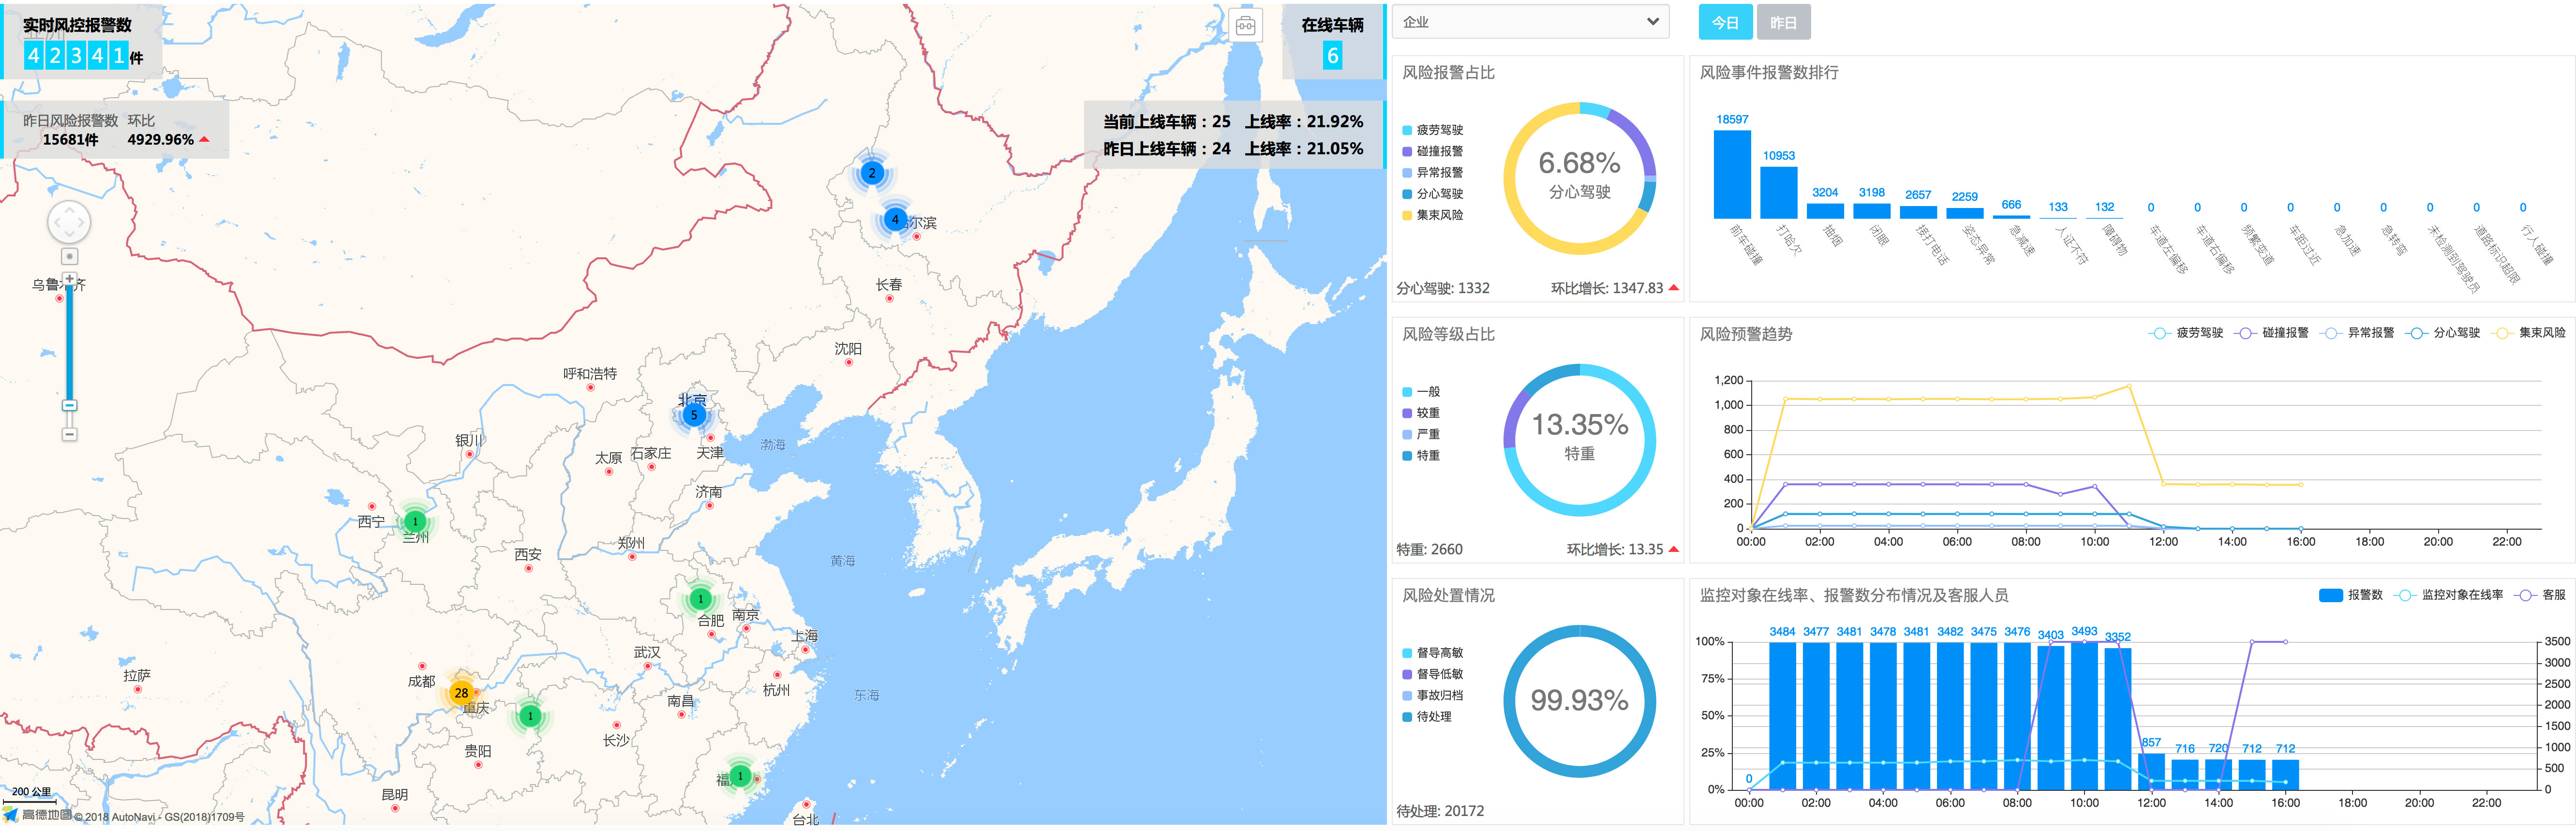The height and width of the screenshot is (831, 2576).
Task: Click the bar labeled 3484 in bottom chart
Action: [1782, 716]
